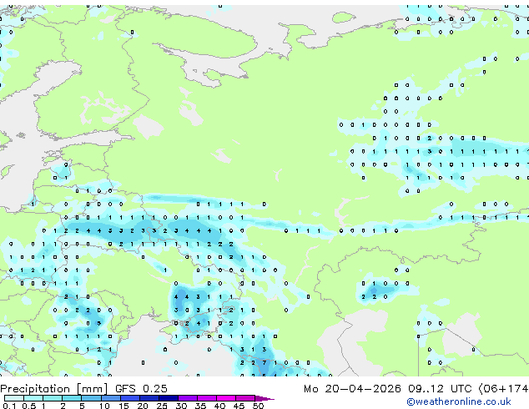This screenshot has width=529, height=409.
Task: Click the 2 to 5 mm legend swatch
Action: [x=72, y=398]
